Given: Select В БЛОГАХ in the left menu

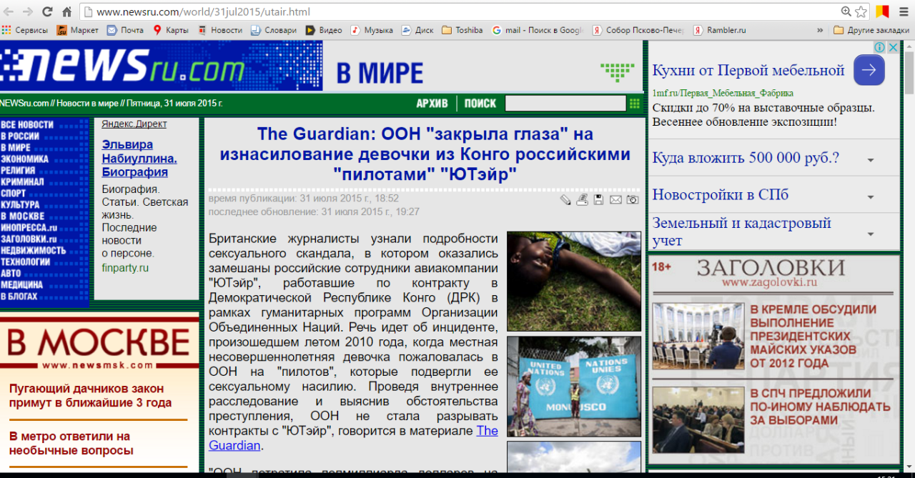Looking at the screenshot, I should [19, 297].
